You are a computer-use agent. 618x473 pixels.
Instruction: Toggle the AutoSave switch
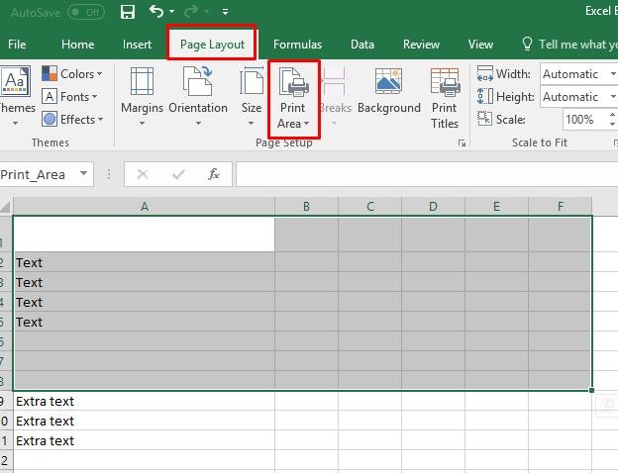88,12
